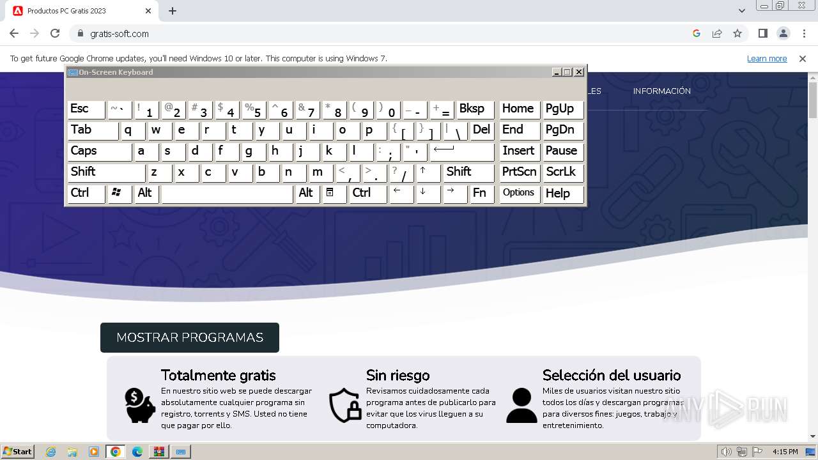
Task: Open Chrome three-dot menu
Action: (x=803, y=33)
